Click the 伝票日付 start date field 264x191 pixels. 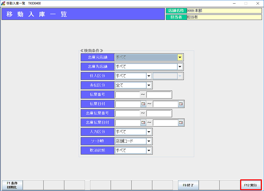click(x=128, y=104)
